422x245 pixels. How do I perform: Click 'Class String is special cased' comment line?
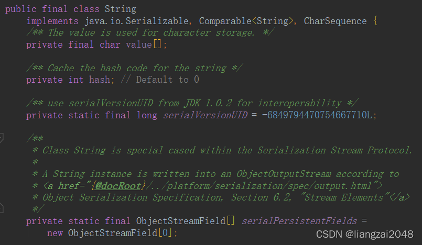(222, 150)
